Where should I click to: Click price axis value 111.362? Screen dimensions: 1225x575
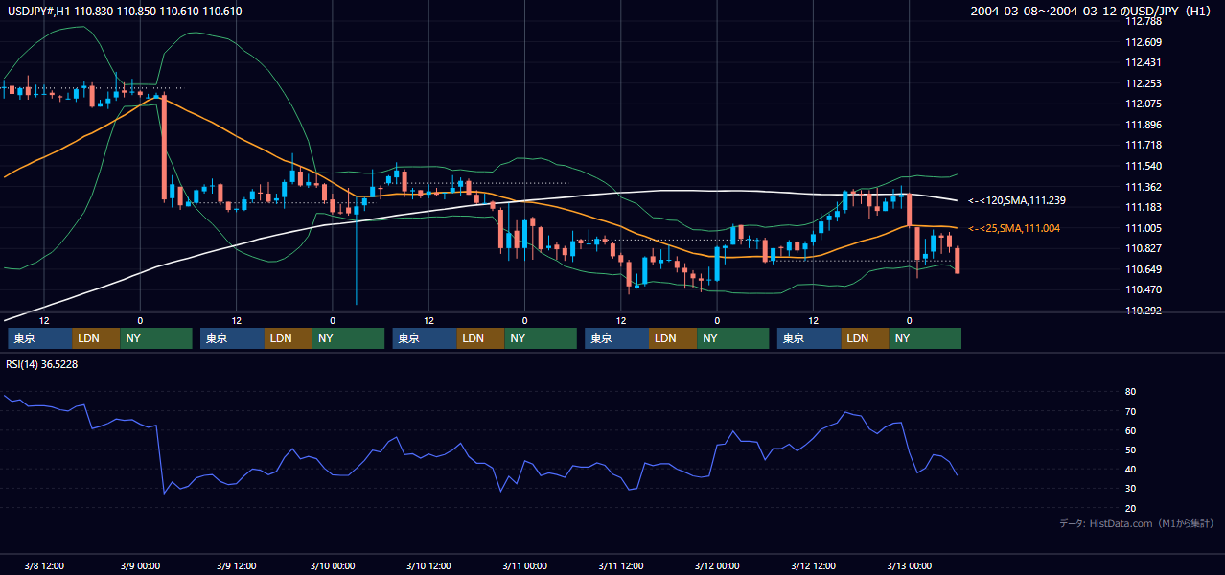(1144, 187)
